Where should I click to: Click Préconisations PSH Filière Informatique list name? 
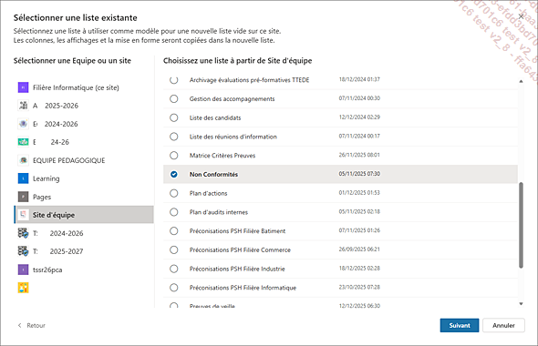pyautogui.click(x=243, y=288)
